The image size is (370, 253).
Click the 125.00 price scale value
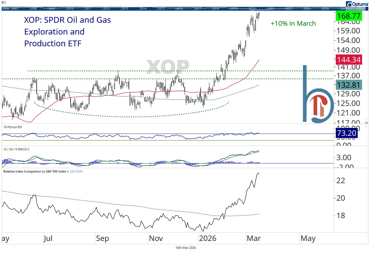click(x=348, y=103)
